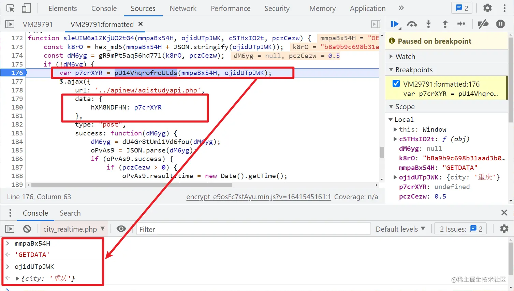This screenshot has width=514, height=291.
Task: Toggle the device toolbar icon
Action: click(x=26, y=8)
